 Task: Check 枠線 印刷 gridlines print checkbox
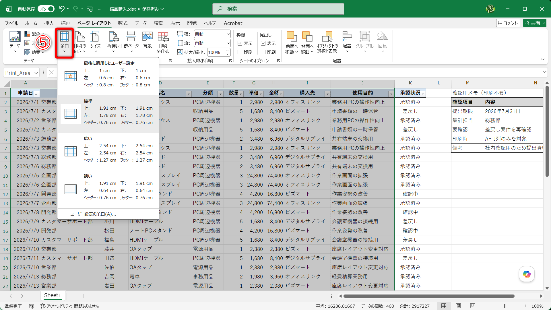(x=240, y=52)
